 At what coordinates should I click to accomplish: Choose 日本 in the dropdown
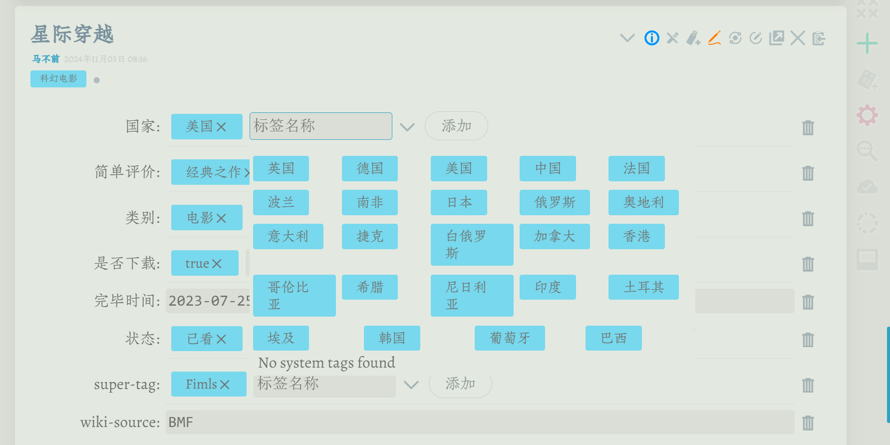click(459, 202)
